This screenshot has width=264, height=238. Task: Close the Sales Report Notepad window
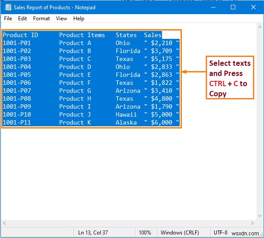coord(253,7)
